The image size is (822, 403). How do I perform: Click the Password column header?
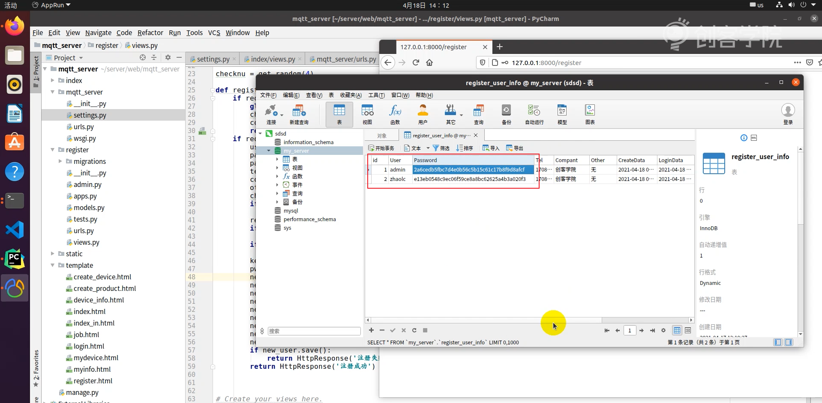click(473, 160)
